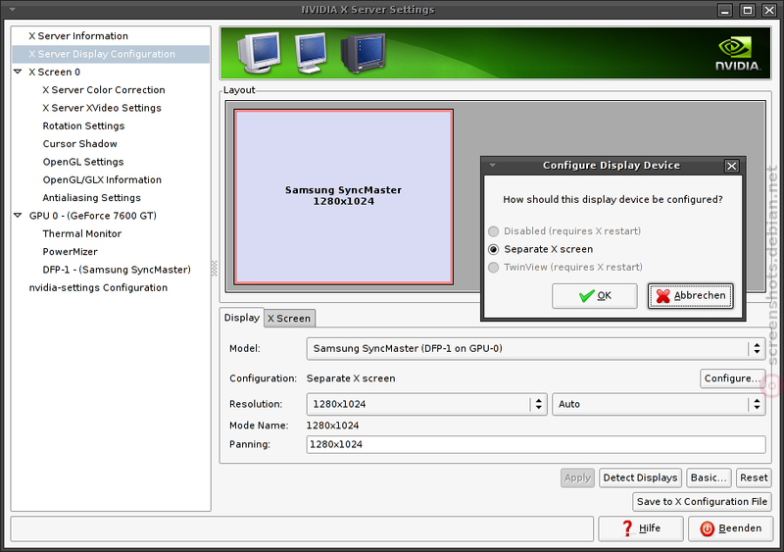Click the Reset button
Viewport: 784px width, 552px height.
coord(754,477)
